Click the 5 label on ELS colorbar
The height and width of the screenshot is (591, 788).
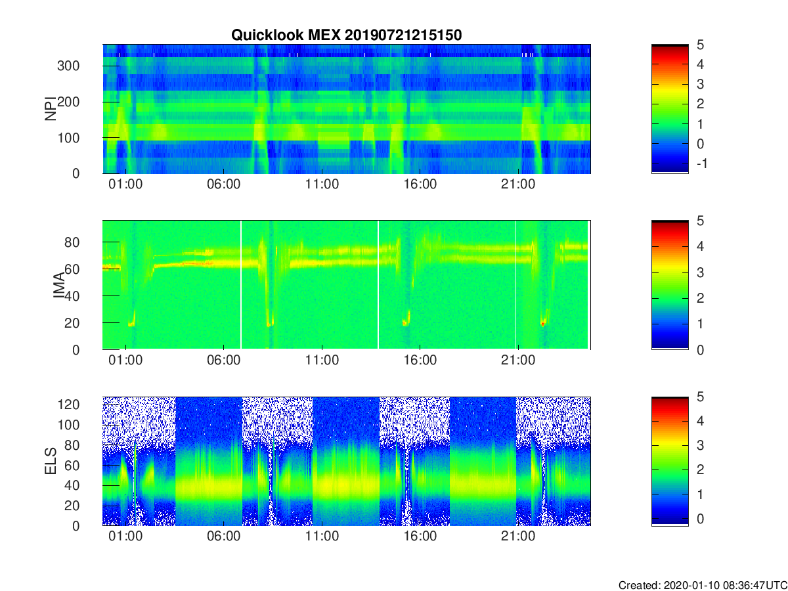coord(700,397)
